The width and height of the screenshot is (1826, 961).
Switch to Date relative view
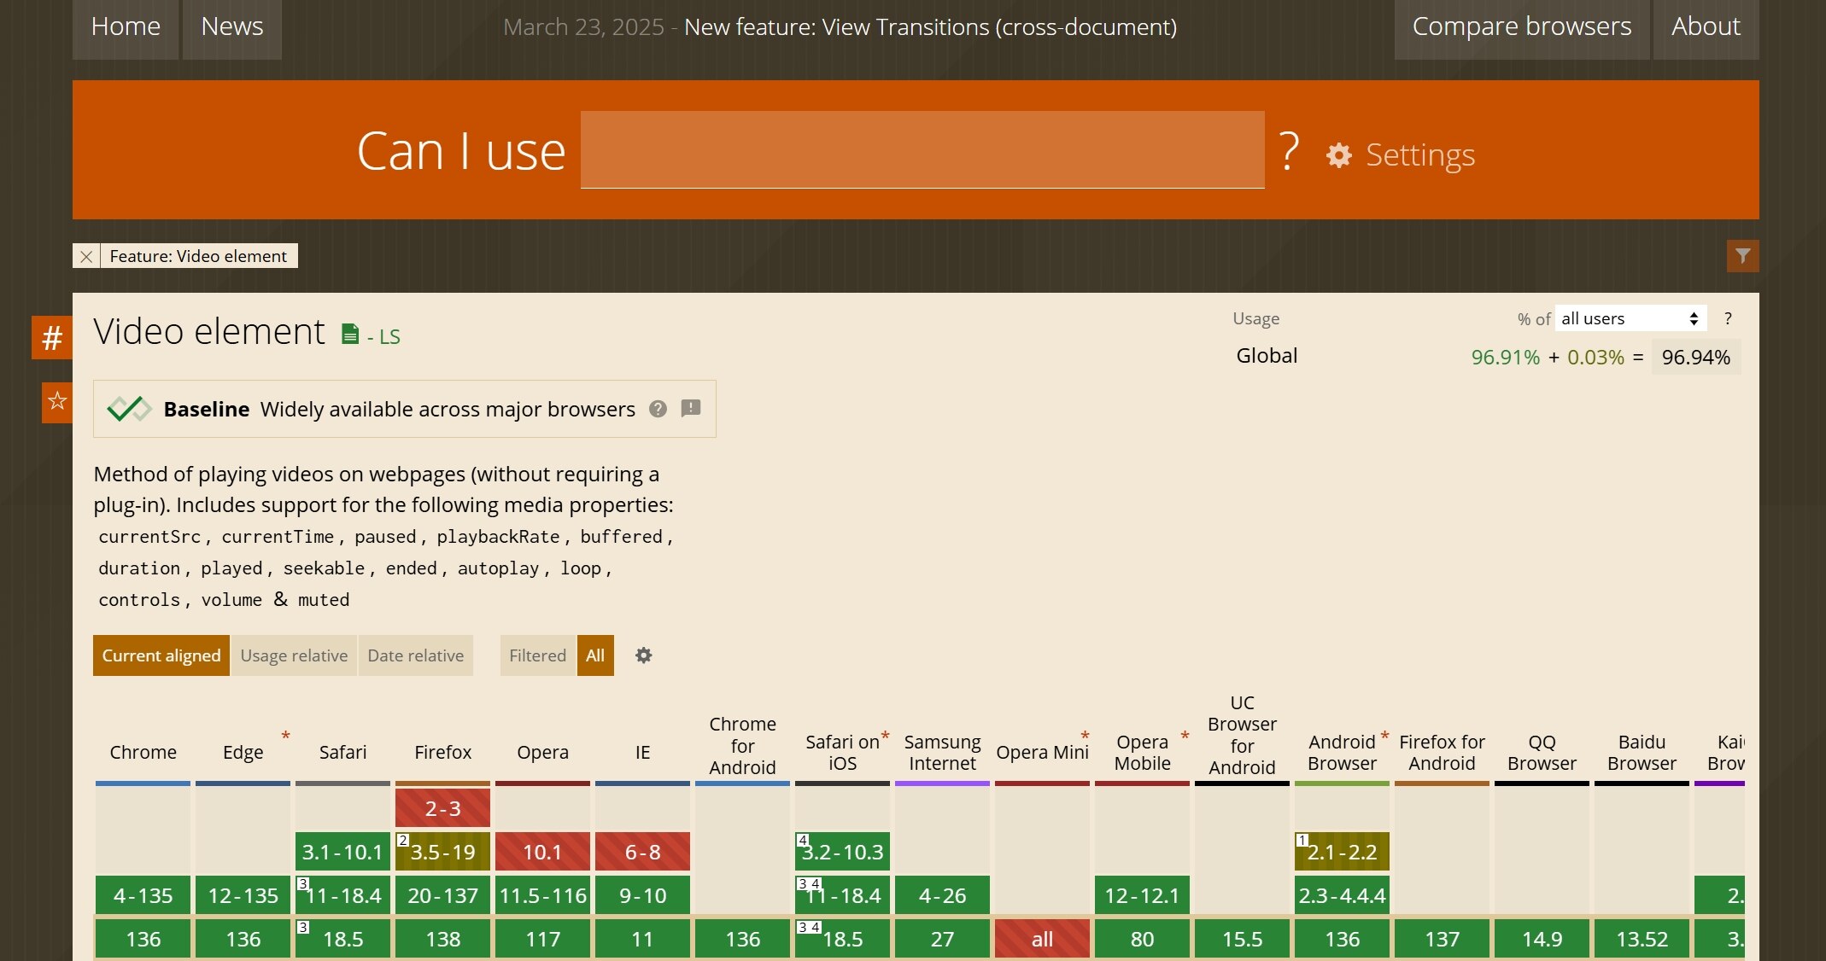click(x=416, y=655)
